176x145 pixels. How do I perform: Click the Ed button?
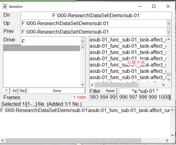[15, 91]
